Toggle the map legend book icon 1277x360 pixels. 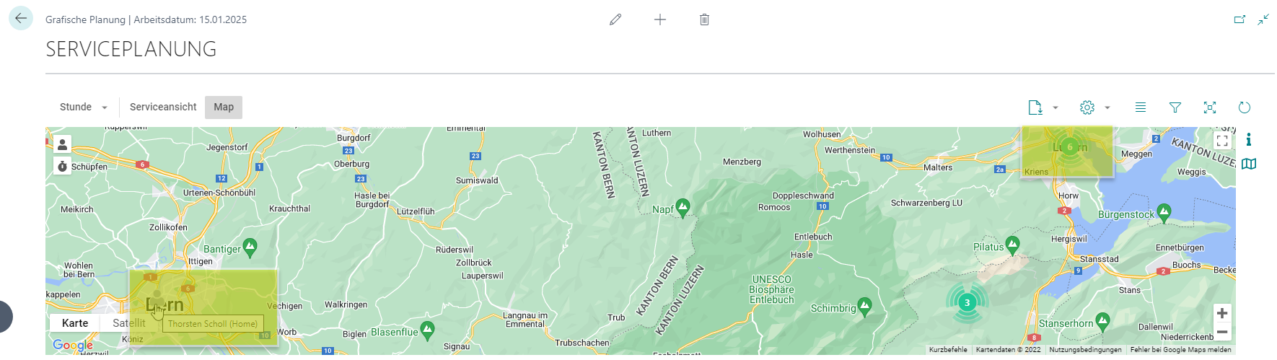click(1249, 164)
